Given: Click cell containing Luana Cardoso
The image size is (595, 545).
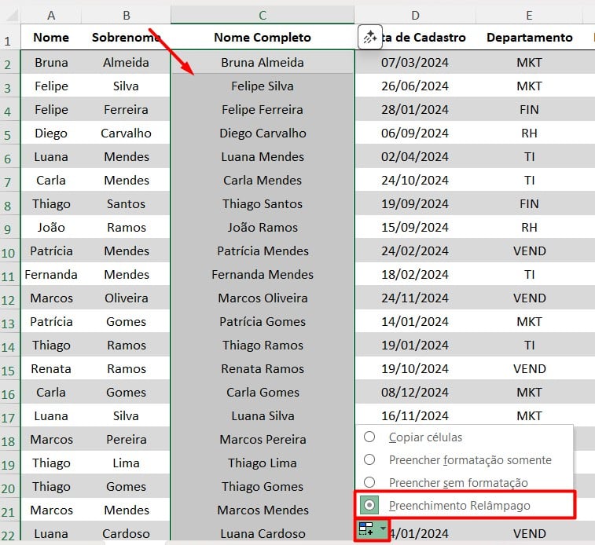Looking at the screenshot, I should 262,533.
